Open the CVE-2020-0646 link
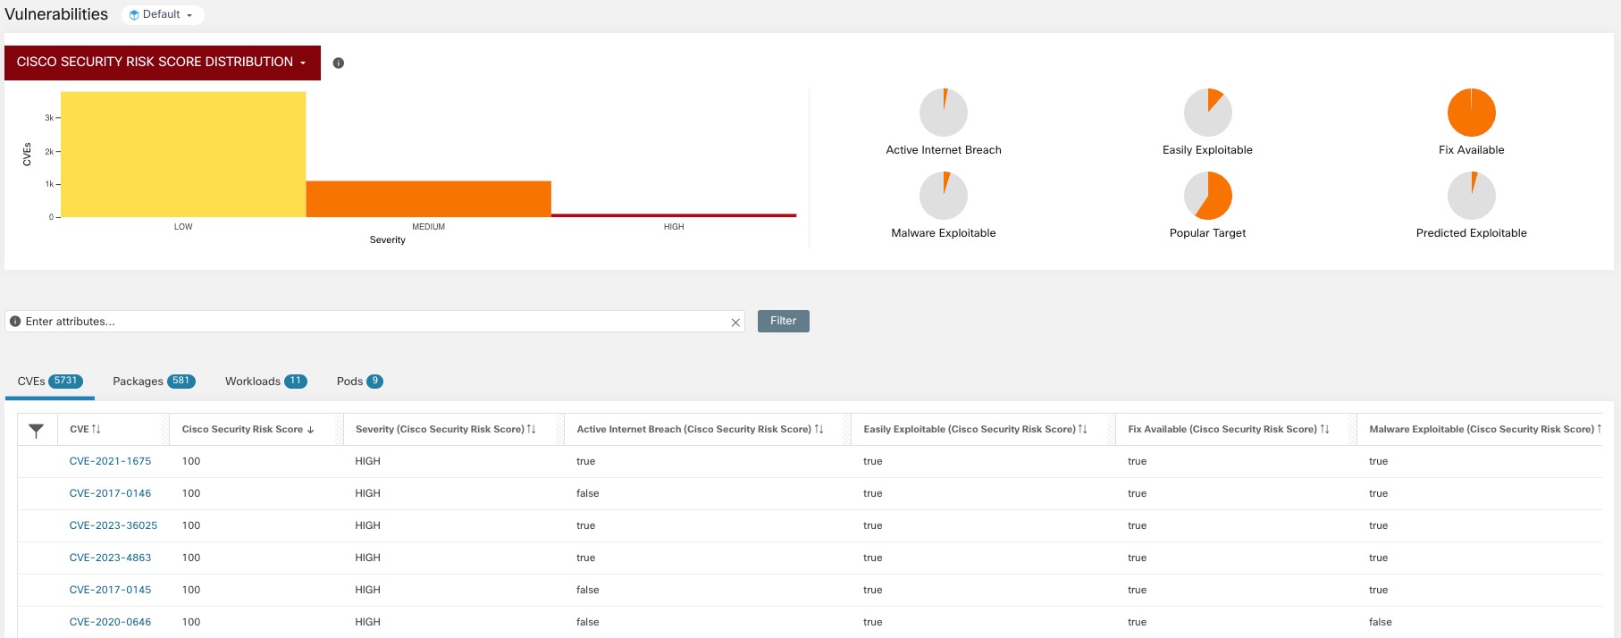 [x=110, y=623]
